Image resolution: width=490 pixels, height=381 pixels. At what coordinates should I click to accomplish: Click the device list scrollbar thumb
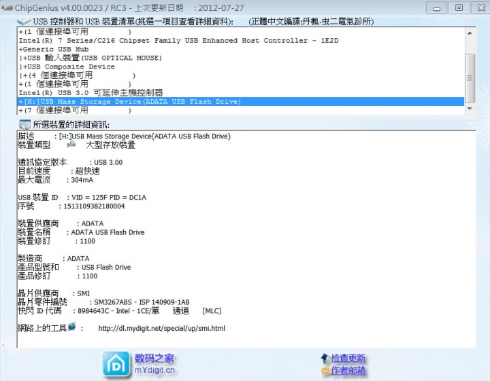pos(470,78)
